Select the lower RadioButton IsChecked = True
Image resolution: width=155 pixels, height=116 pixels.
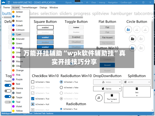point(61,109)
